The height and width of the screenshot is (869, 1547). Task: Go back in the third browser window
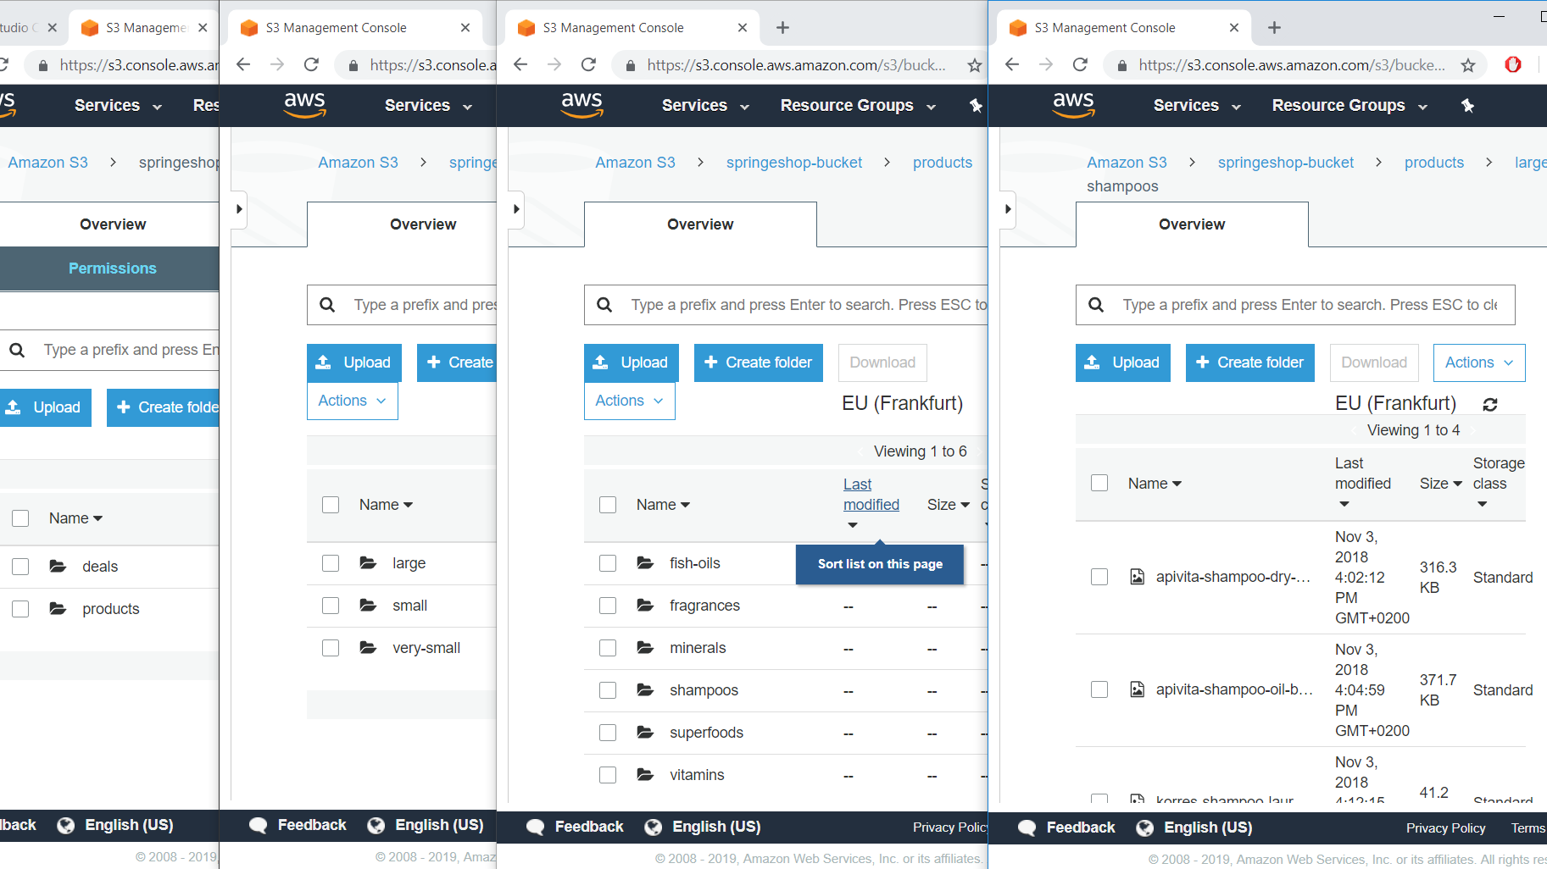pos(520,64)
